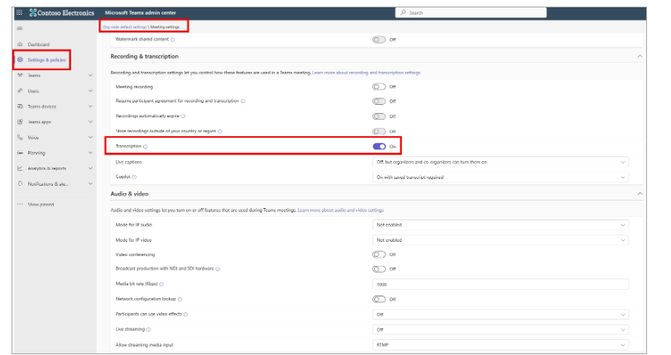
Task: Open Participants can use video effects dropdown
Action: 501,315
